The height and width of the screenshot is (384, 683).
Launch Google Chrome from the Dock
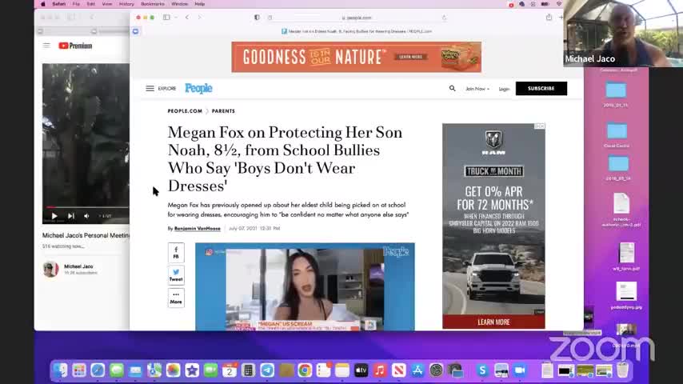(305, 370)
